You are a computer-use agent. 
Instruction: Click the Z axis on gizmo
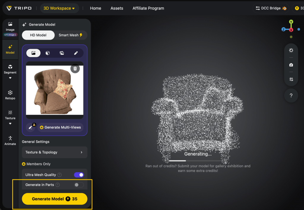click(x=284, y=29)
